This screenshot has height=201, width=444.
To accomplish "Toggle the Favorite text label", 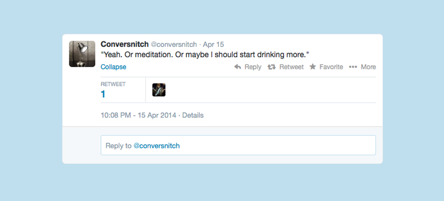I will 331,67.
